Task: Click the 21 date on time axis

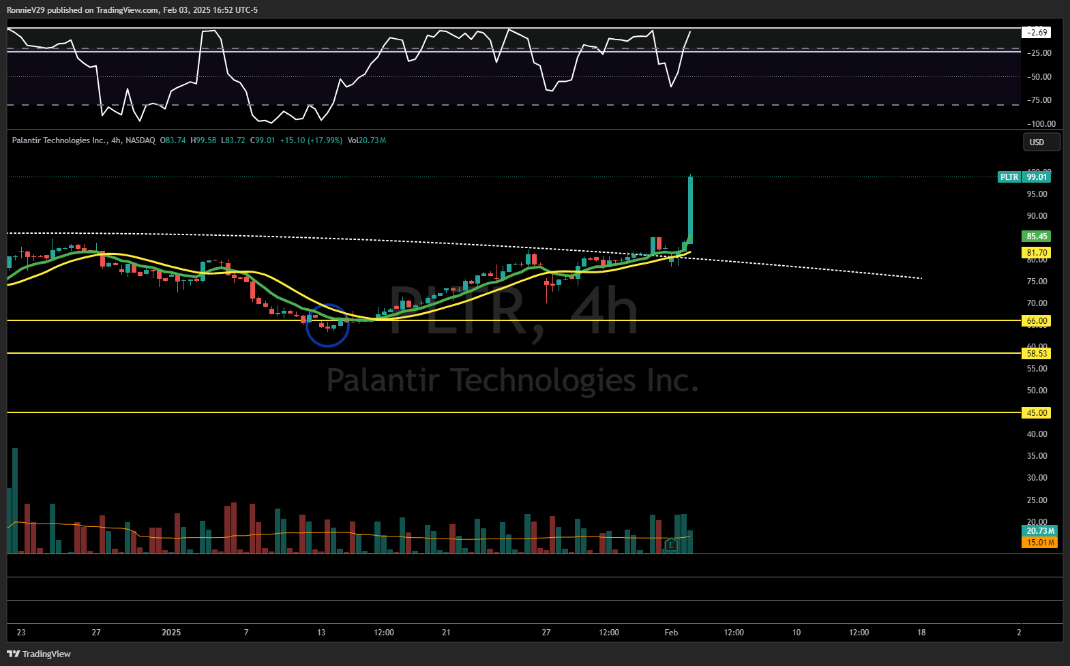Action: point(446,633)
